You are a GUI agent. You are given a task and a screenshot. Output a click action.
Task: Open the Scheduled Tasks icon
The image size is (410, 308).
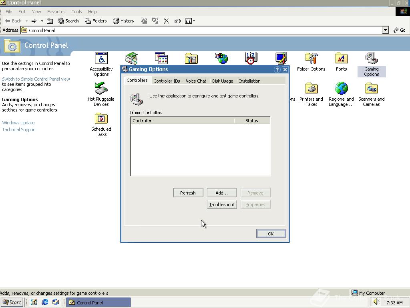pyautogui.click(x=101, y=124)
